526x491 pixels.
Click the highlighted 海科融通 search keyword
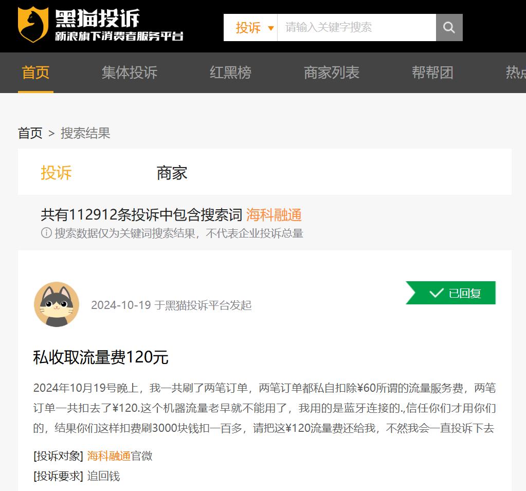[x=274, y=214]
